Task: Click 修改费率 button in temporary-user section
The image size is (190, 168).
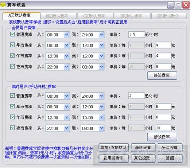Action: click(162, 137)
